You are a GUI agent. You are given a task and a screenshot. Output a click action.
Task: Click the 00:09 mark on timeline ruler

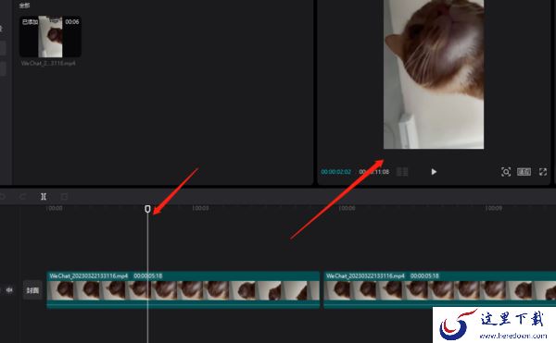[x=494, y=208]
